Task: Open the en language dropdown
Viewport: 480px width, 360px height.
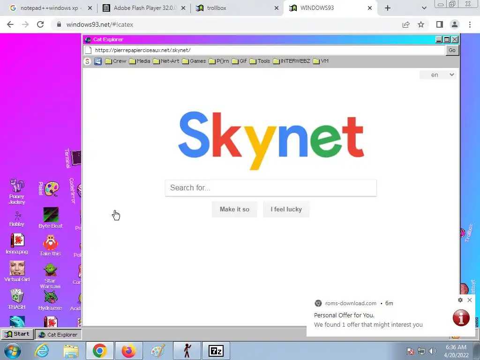Action: (438, 75)
